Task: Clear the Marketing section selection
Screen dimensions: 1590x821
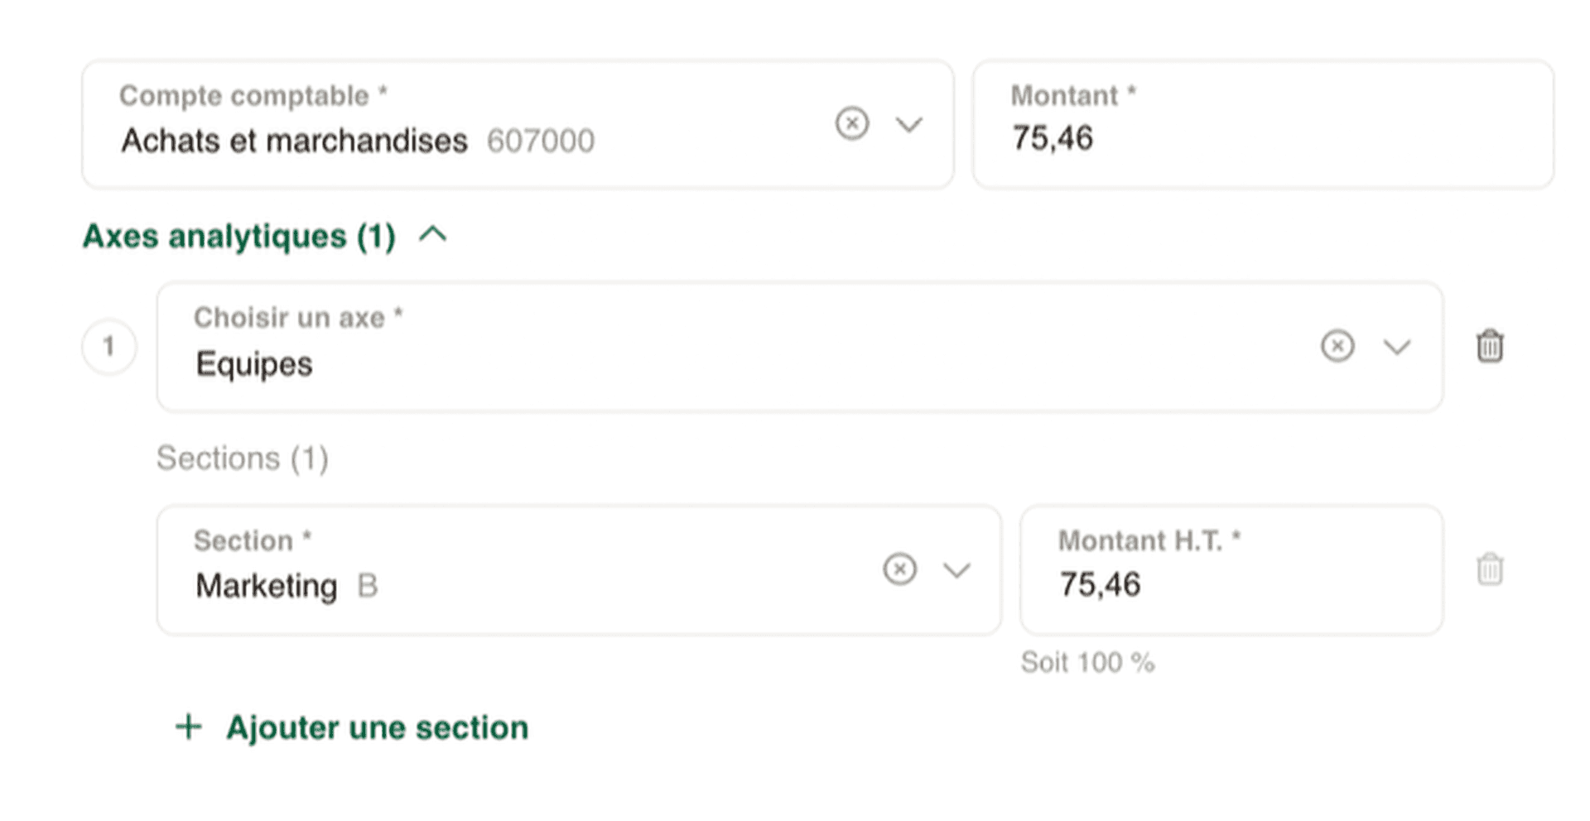Action: [899, 569]
